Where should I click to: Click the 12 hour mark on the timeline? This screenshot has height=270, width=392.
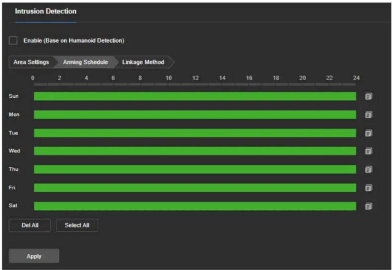pyautogui.click(x=195, y=78)
